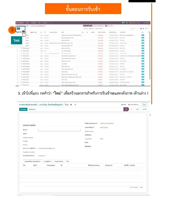Open the filter dropdown below search bar
The height and width of the screenshot is (204, 170).
tap(86, 29)
